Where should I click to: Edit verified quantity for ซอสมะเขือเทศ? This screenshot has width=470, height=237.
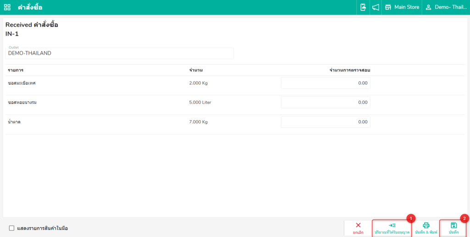[x=325, y=83]
